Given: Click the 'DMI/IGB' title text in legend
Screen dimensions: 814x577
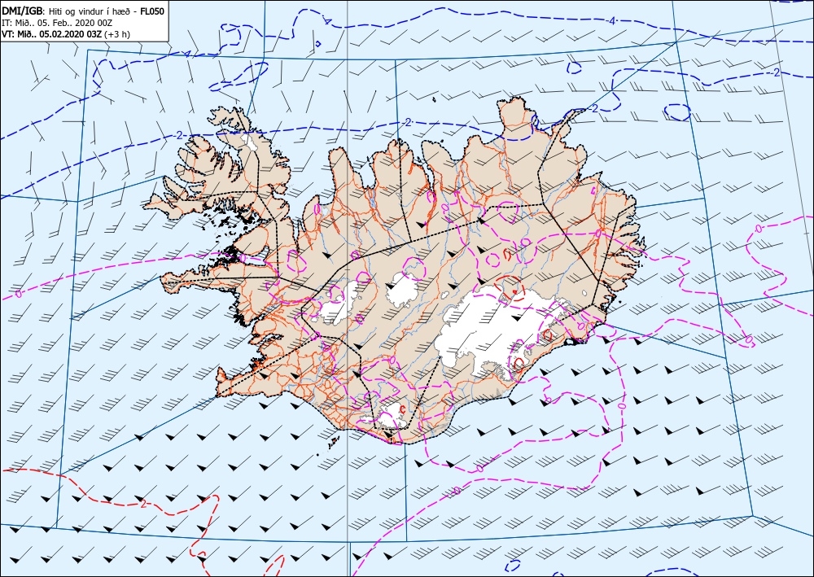Looking at the screenshot, I should click(24, 11).
